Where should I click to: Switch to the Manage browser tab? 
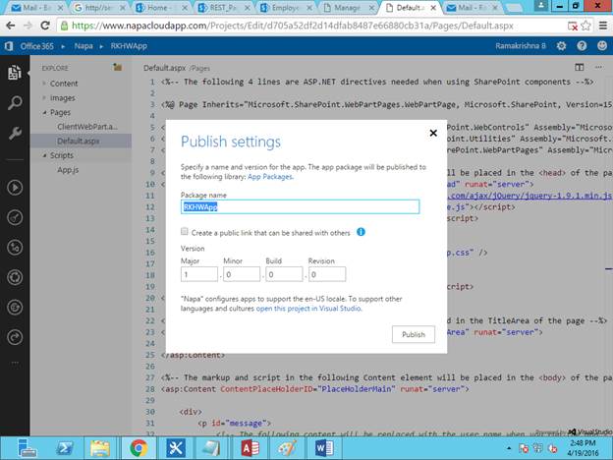(x=347, y=8)
